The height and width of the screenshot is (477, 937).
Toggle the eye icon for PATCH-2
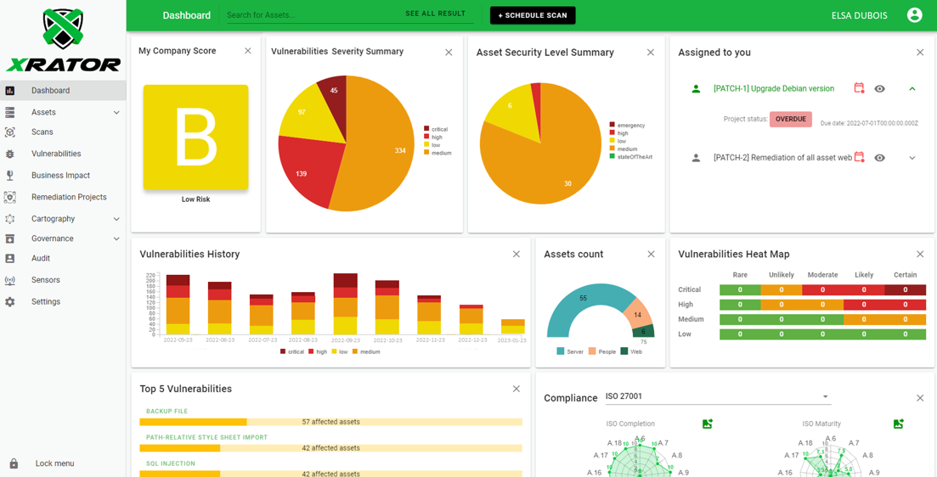point(879,158)
